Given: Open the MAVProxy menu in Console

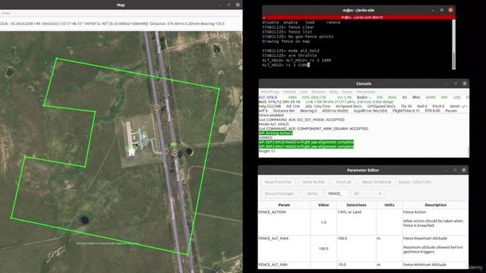Looking at the screenshot, I should 270,92.
